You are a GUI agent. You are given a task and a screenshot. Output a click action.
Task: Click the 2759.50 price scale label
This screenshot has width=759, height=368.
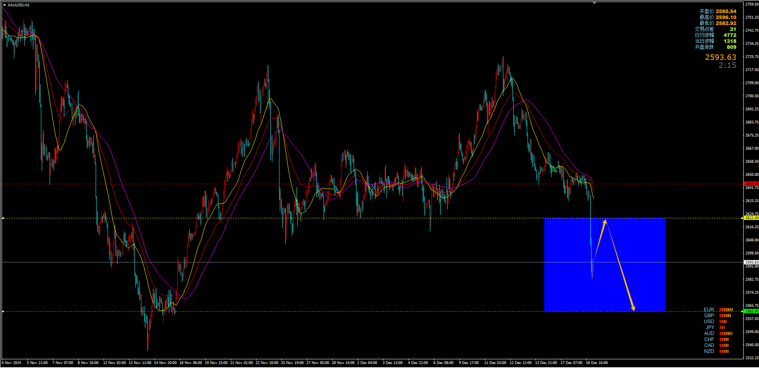(752, 4)
